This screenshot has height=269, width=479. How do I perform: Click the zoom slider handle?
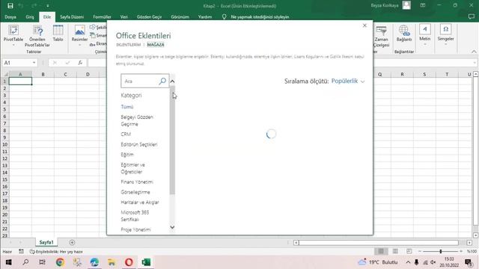click(441, 251)
